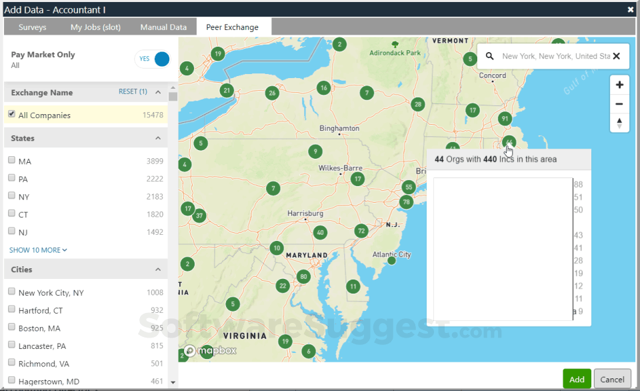This screenshot has height=391, width=640.
Task: Open the Manual Data tab
Action: click(x=163, y=27)
